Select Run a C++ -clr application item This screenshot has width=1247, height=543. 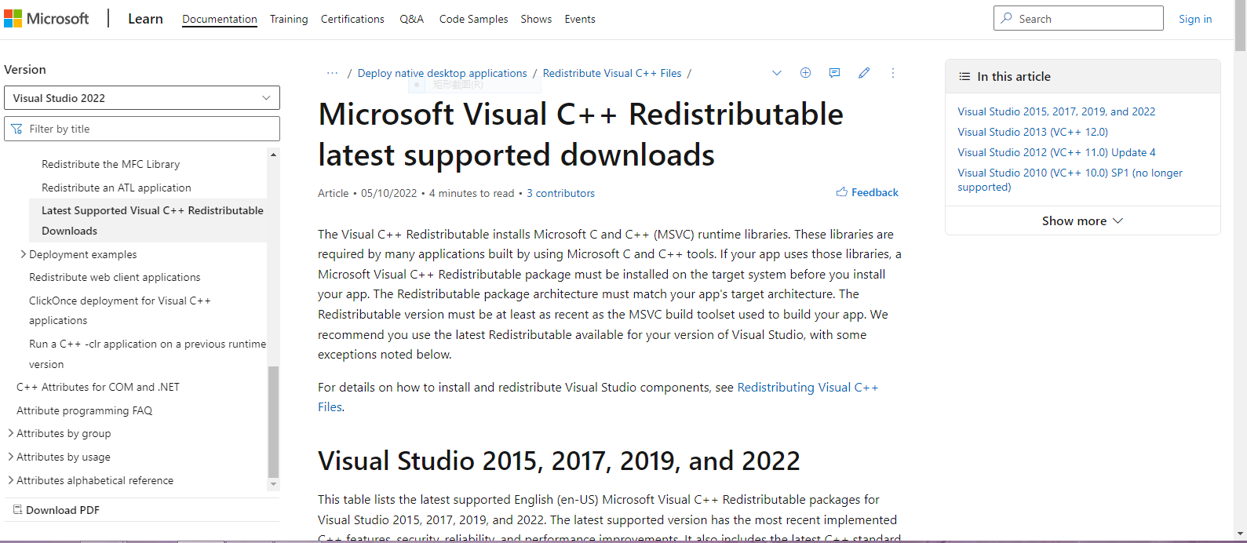[148, 354]
